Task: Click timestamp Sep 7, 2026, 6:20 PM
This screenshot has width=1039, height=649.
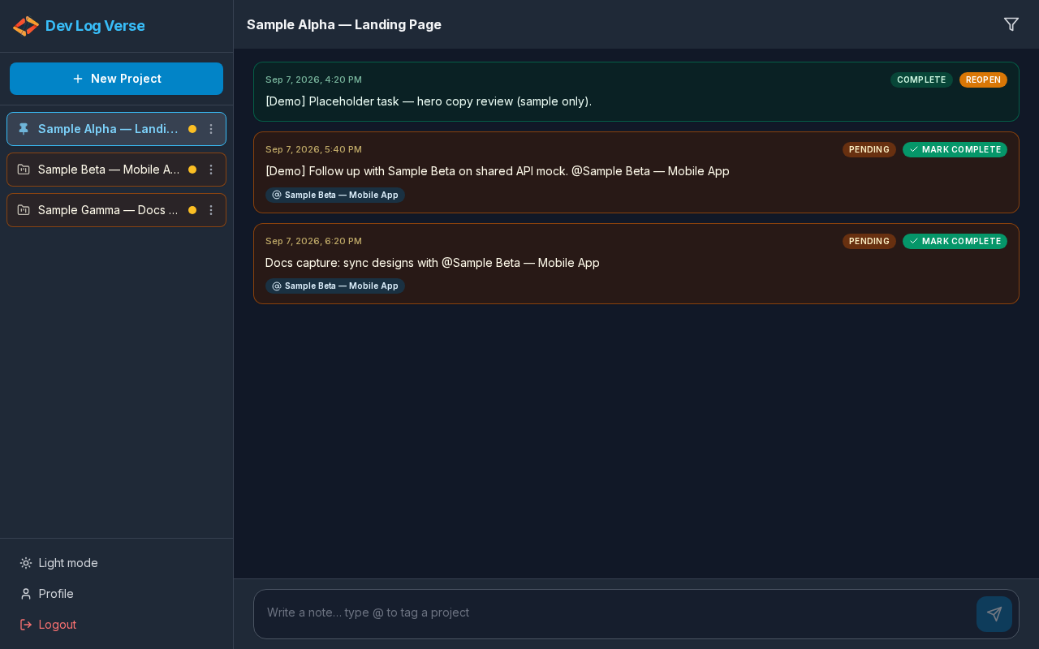Action: click(x=313, y=241)
